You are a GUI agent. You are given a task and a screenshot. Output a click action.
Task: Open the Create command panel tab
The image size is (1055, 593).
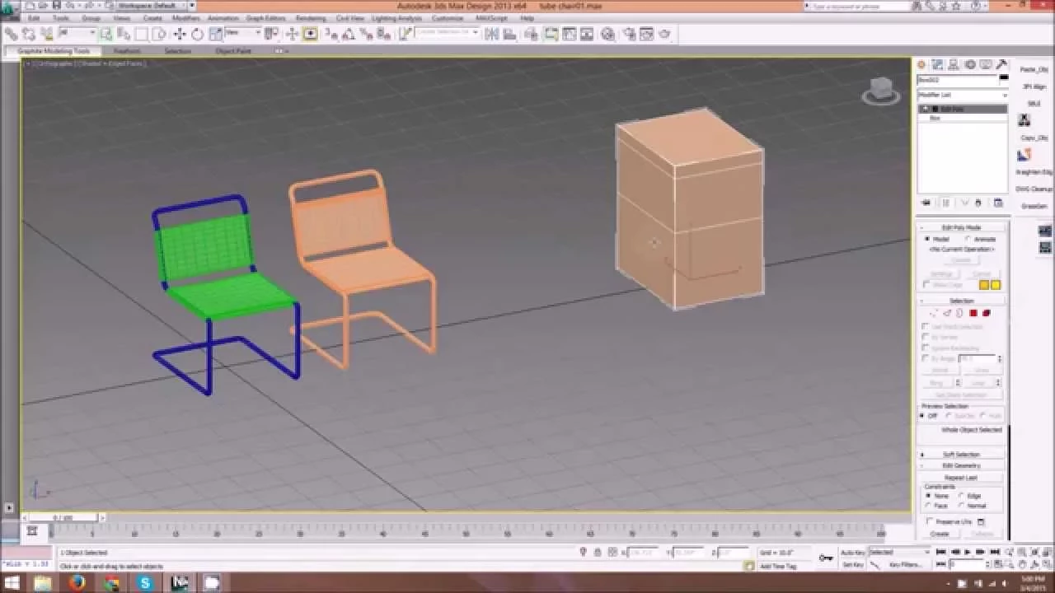(921, 64)
